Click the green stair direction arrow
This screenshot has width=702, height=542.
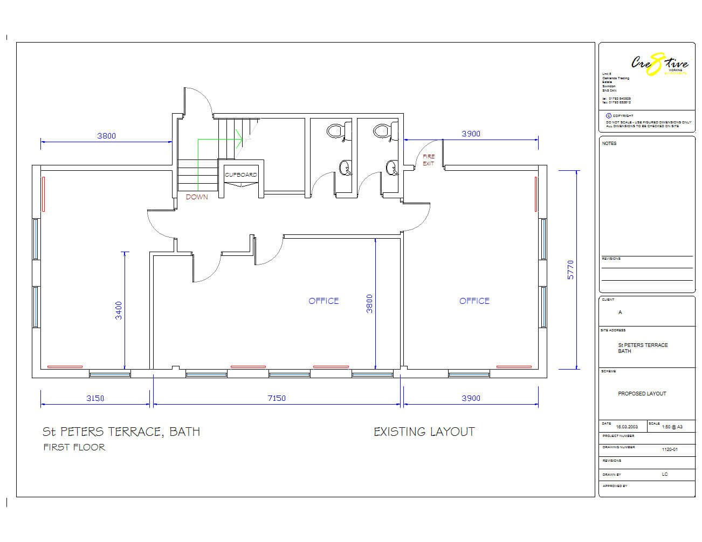click(236, 139)
